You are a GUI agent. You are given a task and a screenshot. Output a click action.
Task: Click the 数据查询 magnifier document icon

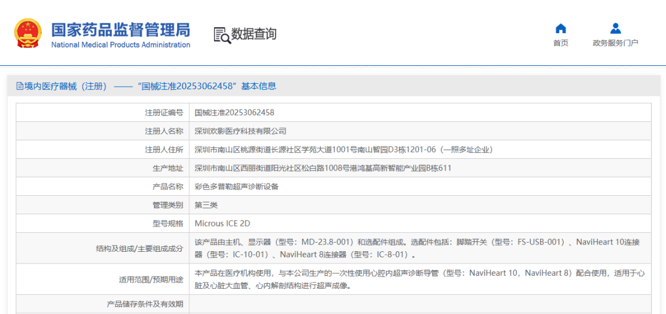pyautogui.click(x=221, y=35)
